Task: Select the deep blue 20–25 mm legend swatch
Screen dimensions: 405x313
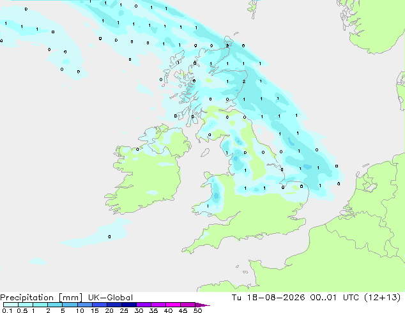Action: point(114,305)
